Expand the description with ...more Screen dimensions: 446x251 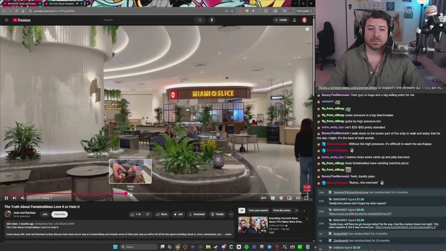[228, 234]
